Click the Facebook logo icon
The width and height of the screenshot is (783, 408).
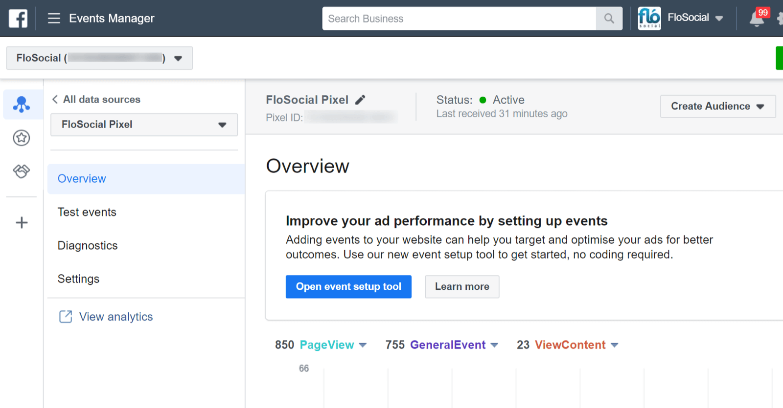18,19
